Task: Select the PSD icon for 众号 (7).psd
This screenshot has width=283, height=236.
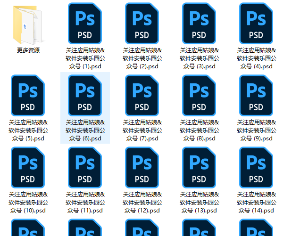Action: coord(142,95)
